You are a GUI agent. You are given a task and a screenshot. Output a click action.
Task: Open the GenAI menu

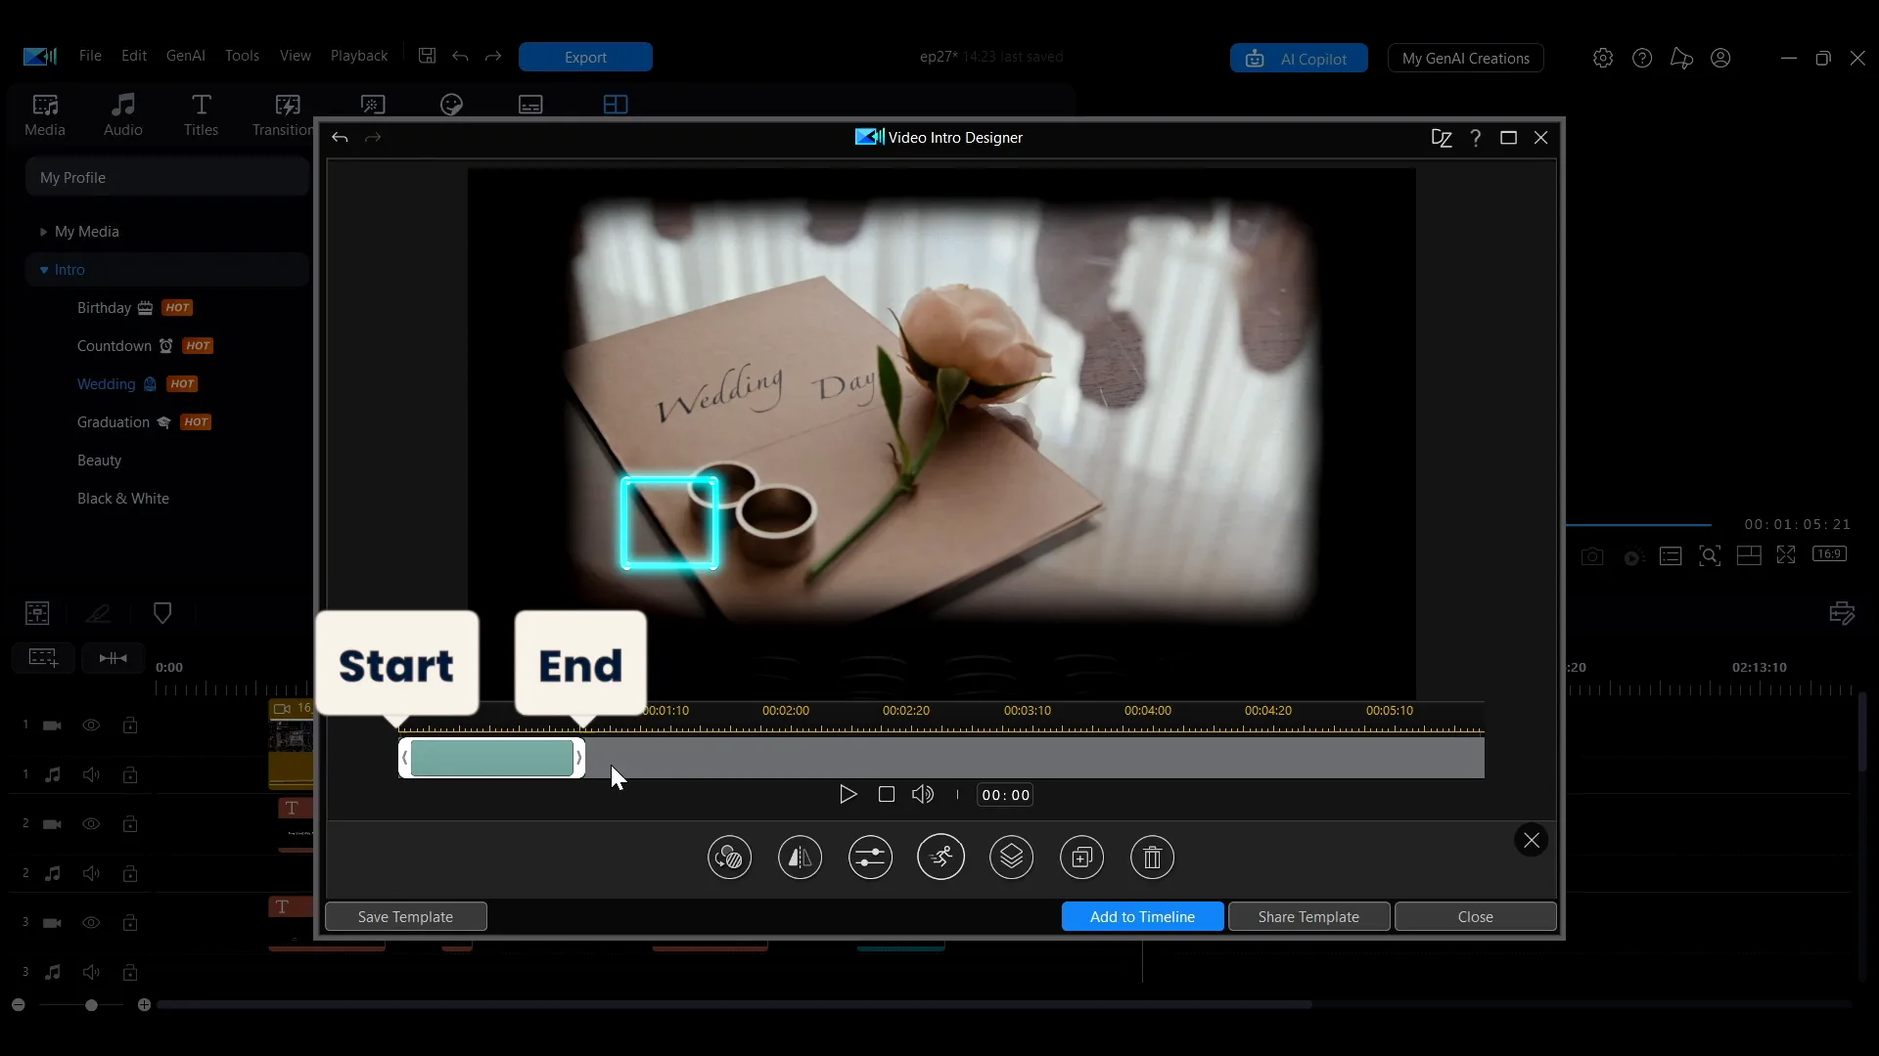click(x=186, y=56)
